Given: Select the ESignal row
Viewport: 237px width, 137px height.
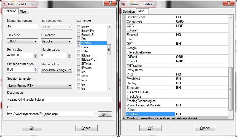Looking at the screenshot, I should pos(177,30).
